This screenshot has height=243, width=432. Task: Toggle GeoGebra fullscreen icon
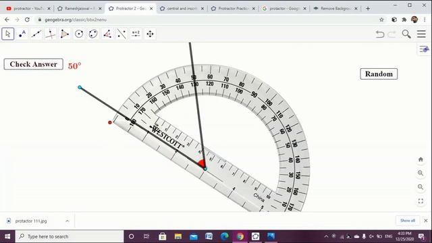(421, 201)
